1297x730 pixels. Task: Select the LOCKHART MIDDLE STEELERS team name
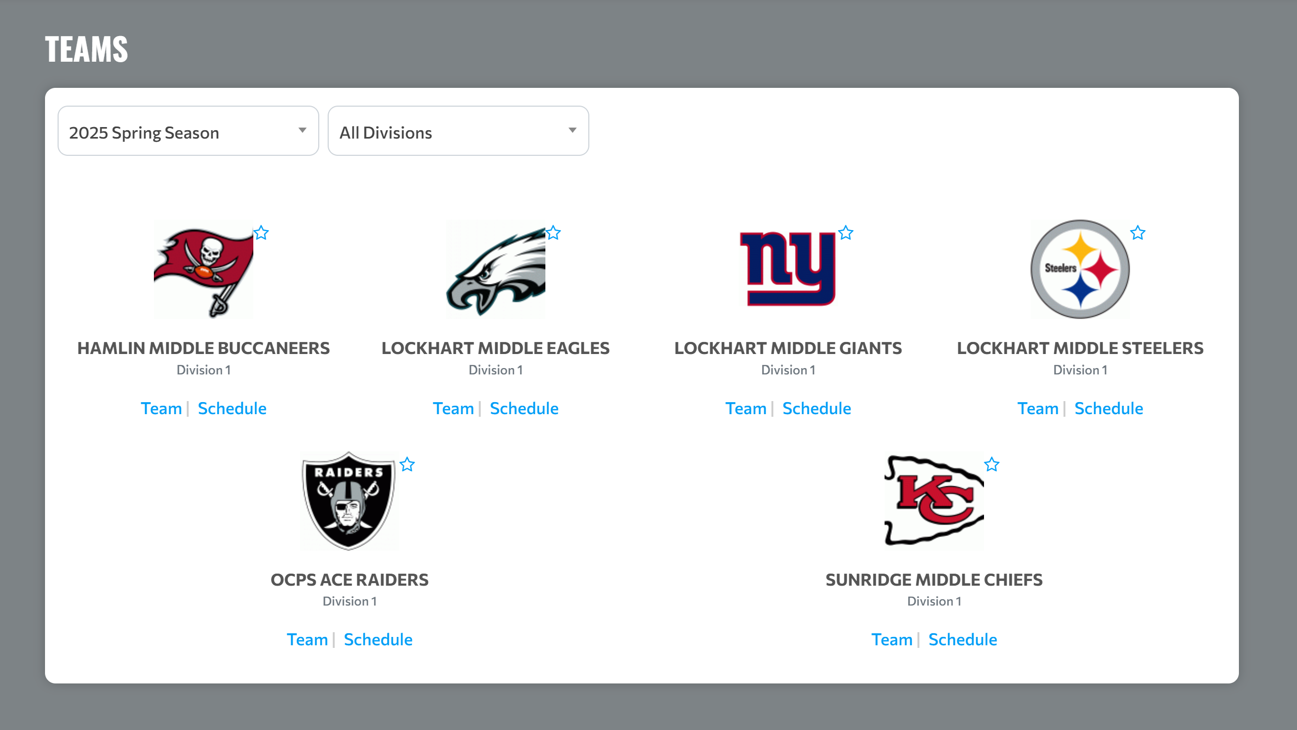(x=1080, y=348)
